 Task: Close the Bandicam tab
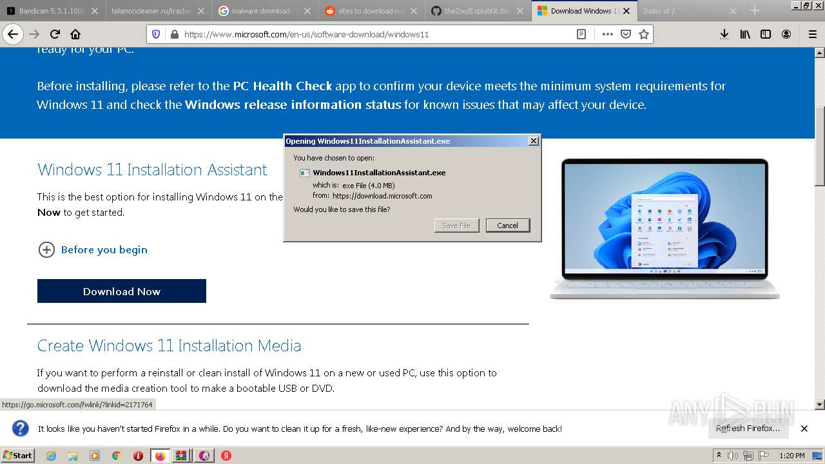tap(94, 11)
